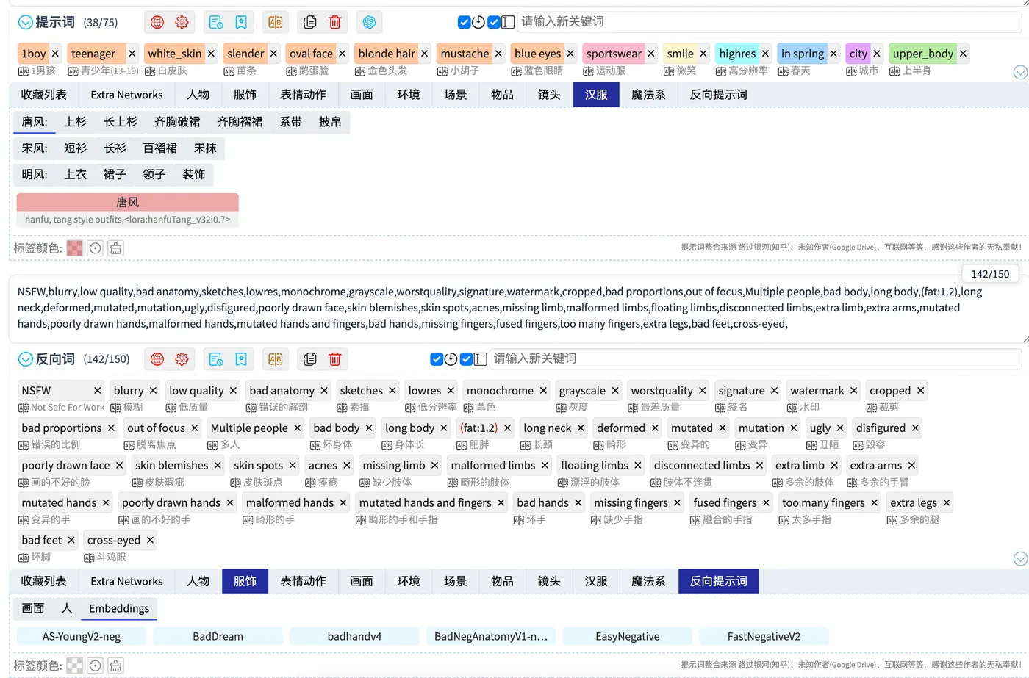The height and width of the screenshot is (678, 1029).
Task: Toggle the first checkbox before the 提示词 keyword input
Action: pyautogui.click(x=464, y=22)
